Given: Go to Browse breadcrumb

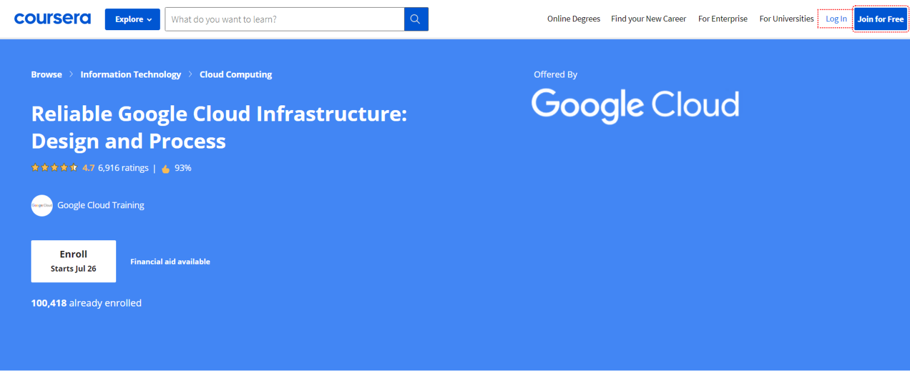Looking at the screenshot, I should click(x=47, y=75).
